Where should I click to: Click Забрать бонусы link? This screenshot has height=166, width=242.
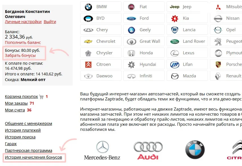click(x=20, y=55)
